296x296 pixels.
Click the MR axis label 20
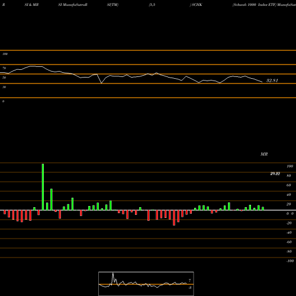click(289, 204)
